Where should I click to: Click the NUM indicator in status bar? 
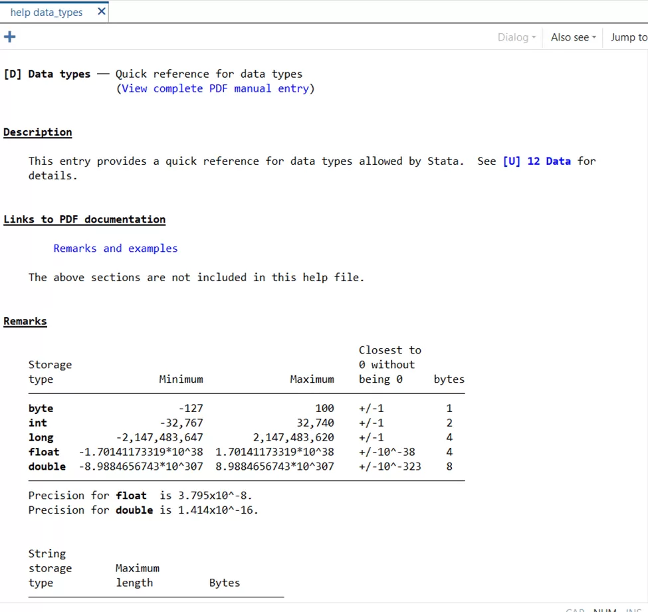coord(605,609)
